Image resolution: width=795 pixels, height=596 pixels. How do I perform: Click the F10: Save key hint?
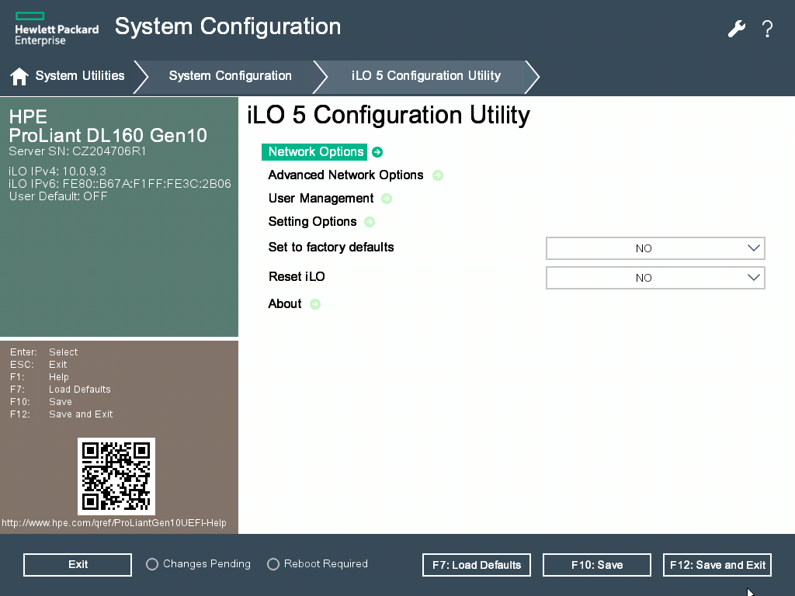pyautogui.click(x=41, y=402)
